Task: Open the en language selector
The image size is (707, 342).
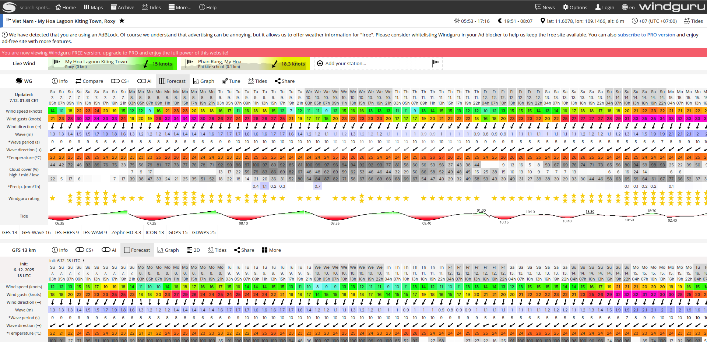Action: point(628,7)
